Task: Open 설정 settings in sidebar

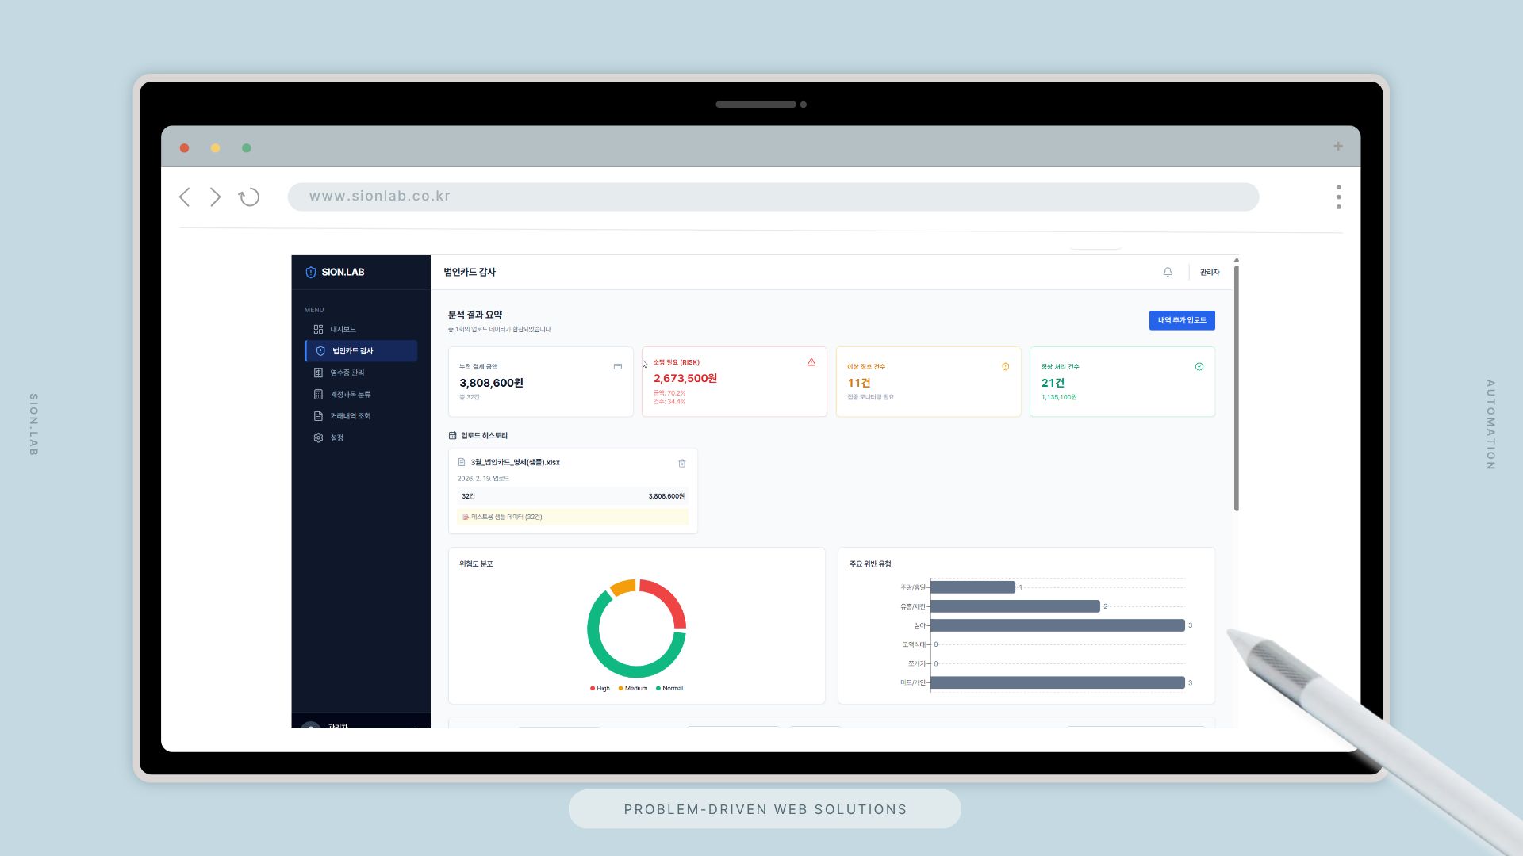Action: click(336, 438)
